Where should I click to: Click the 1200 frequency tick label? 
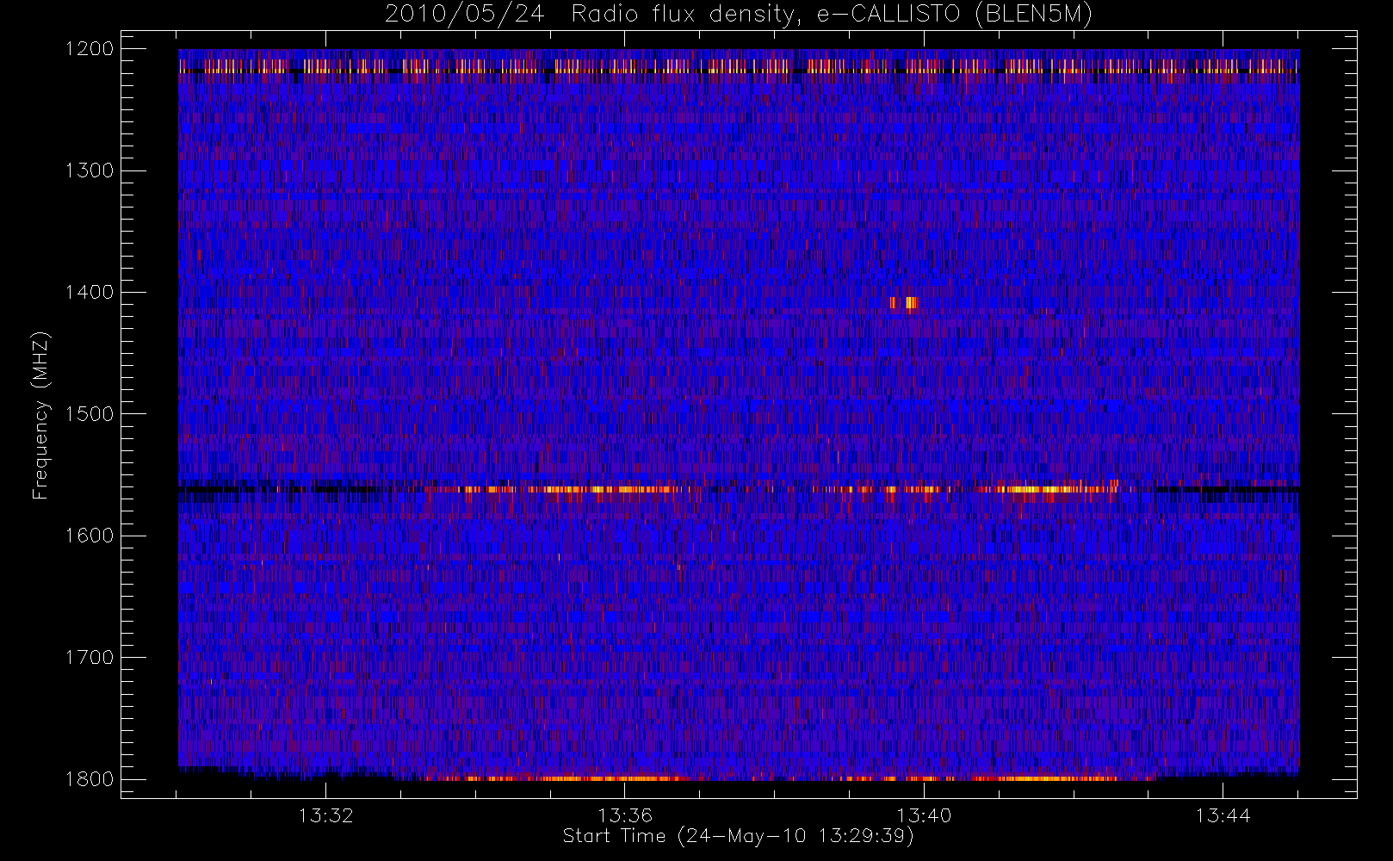(x=90, y=49)
